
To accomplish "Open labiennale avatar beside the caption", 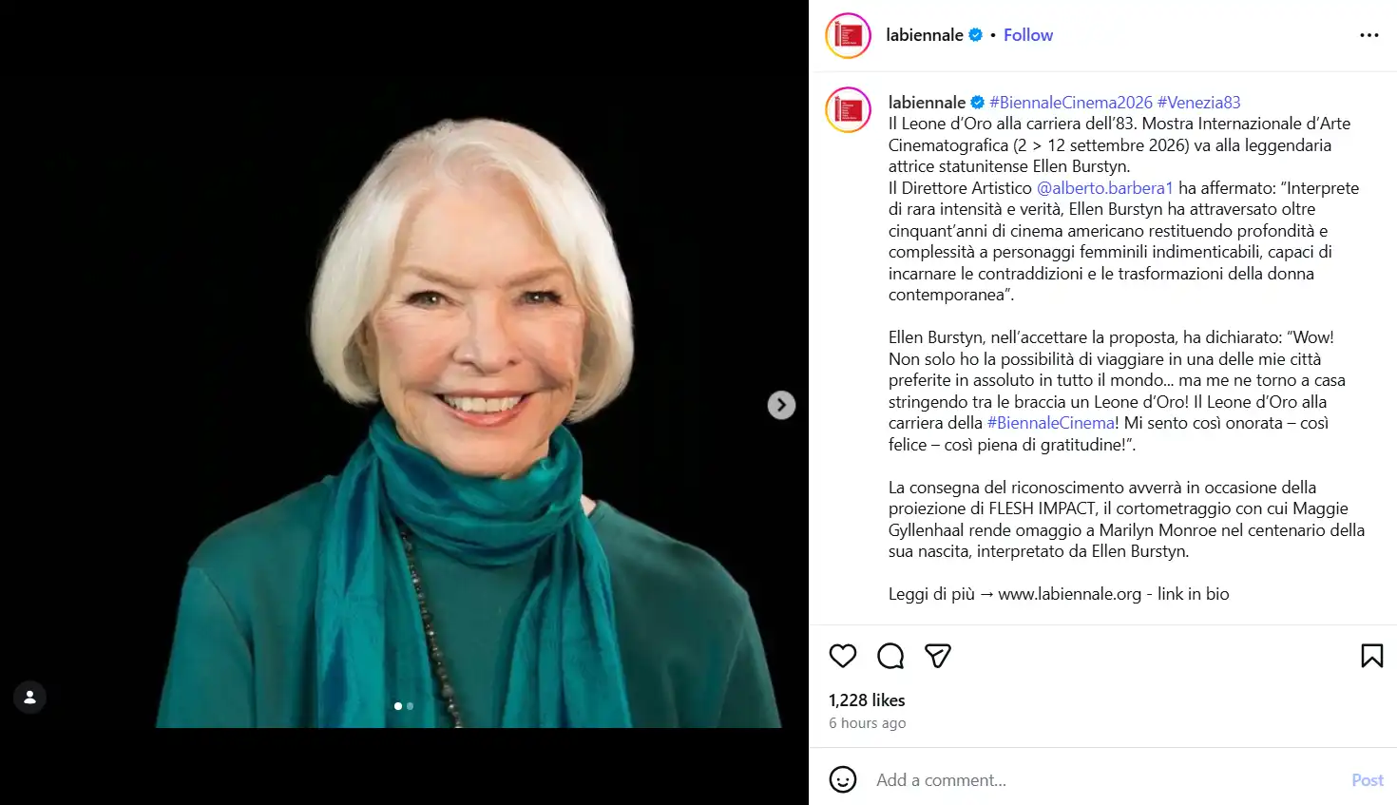I will [x=849, y=109].
